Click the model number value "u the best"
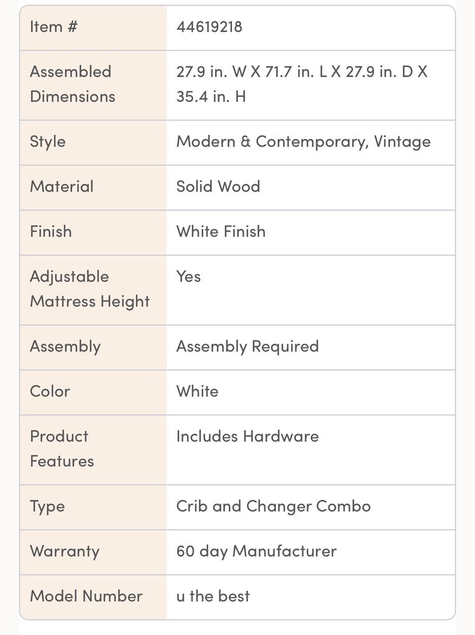Viewport: 475px width, 635px height. 213,596
